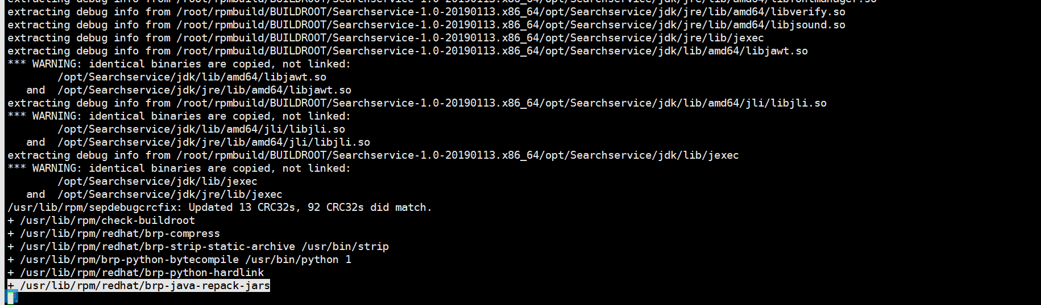Click the brp-compress command line
The width and height of the screenshot is (1041, 305).
coord(114,234)
